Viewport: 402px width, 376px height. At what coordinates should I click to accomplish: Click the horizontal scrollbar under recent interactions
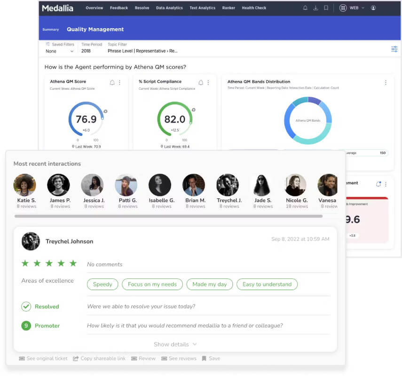[x=168, y=216]
